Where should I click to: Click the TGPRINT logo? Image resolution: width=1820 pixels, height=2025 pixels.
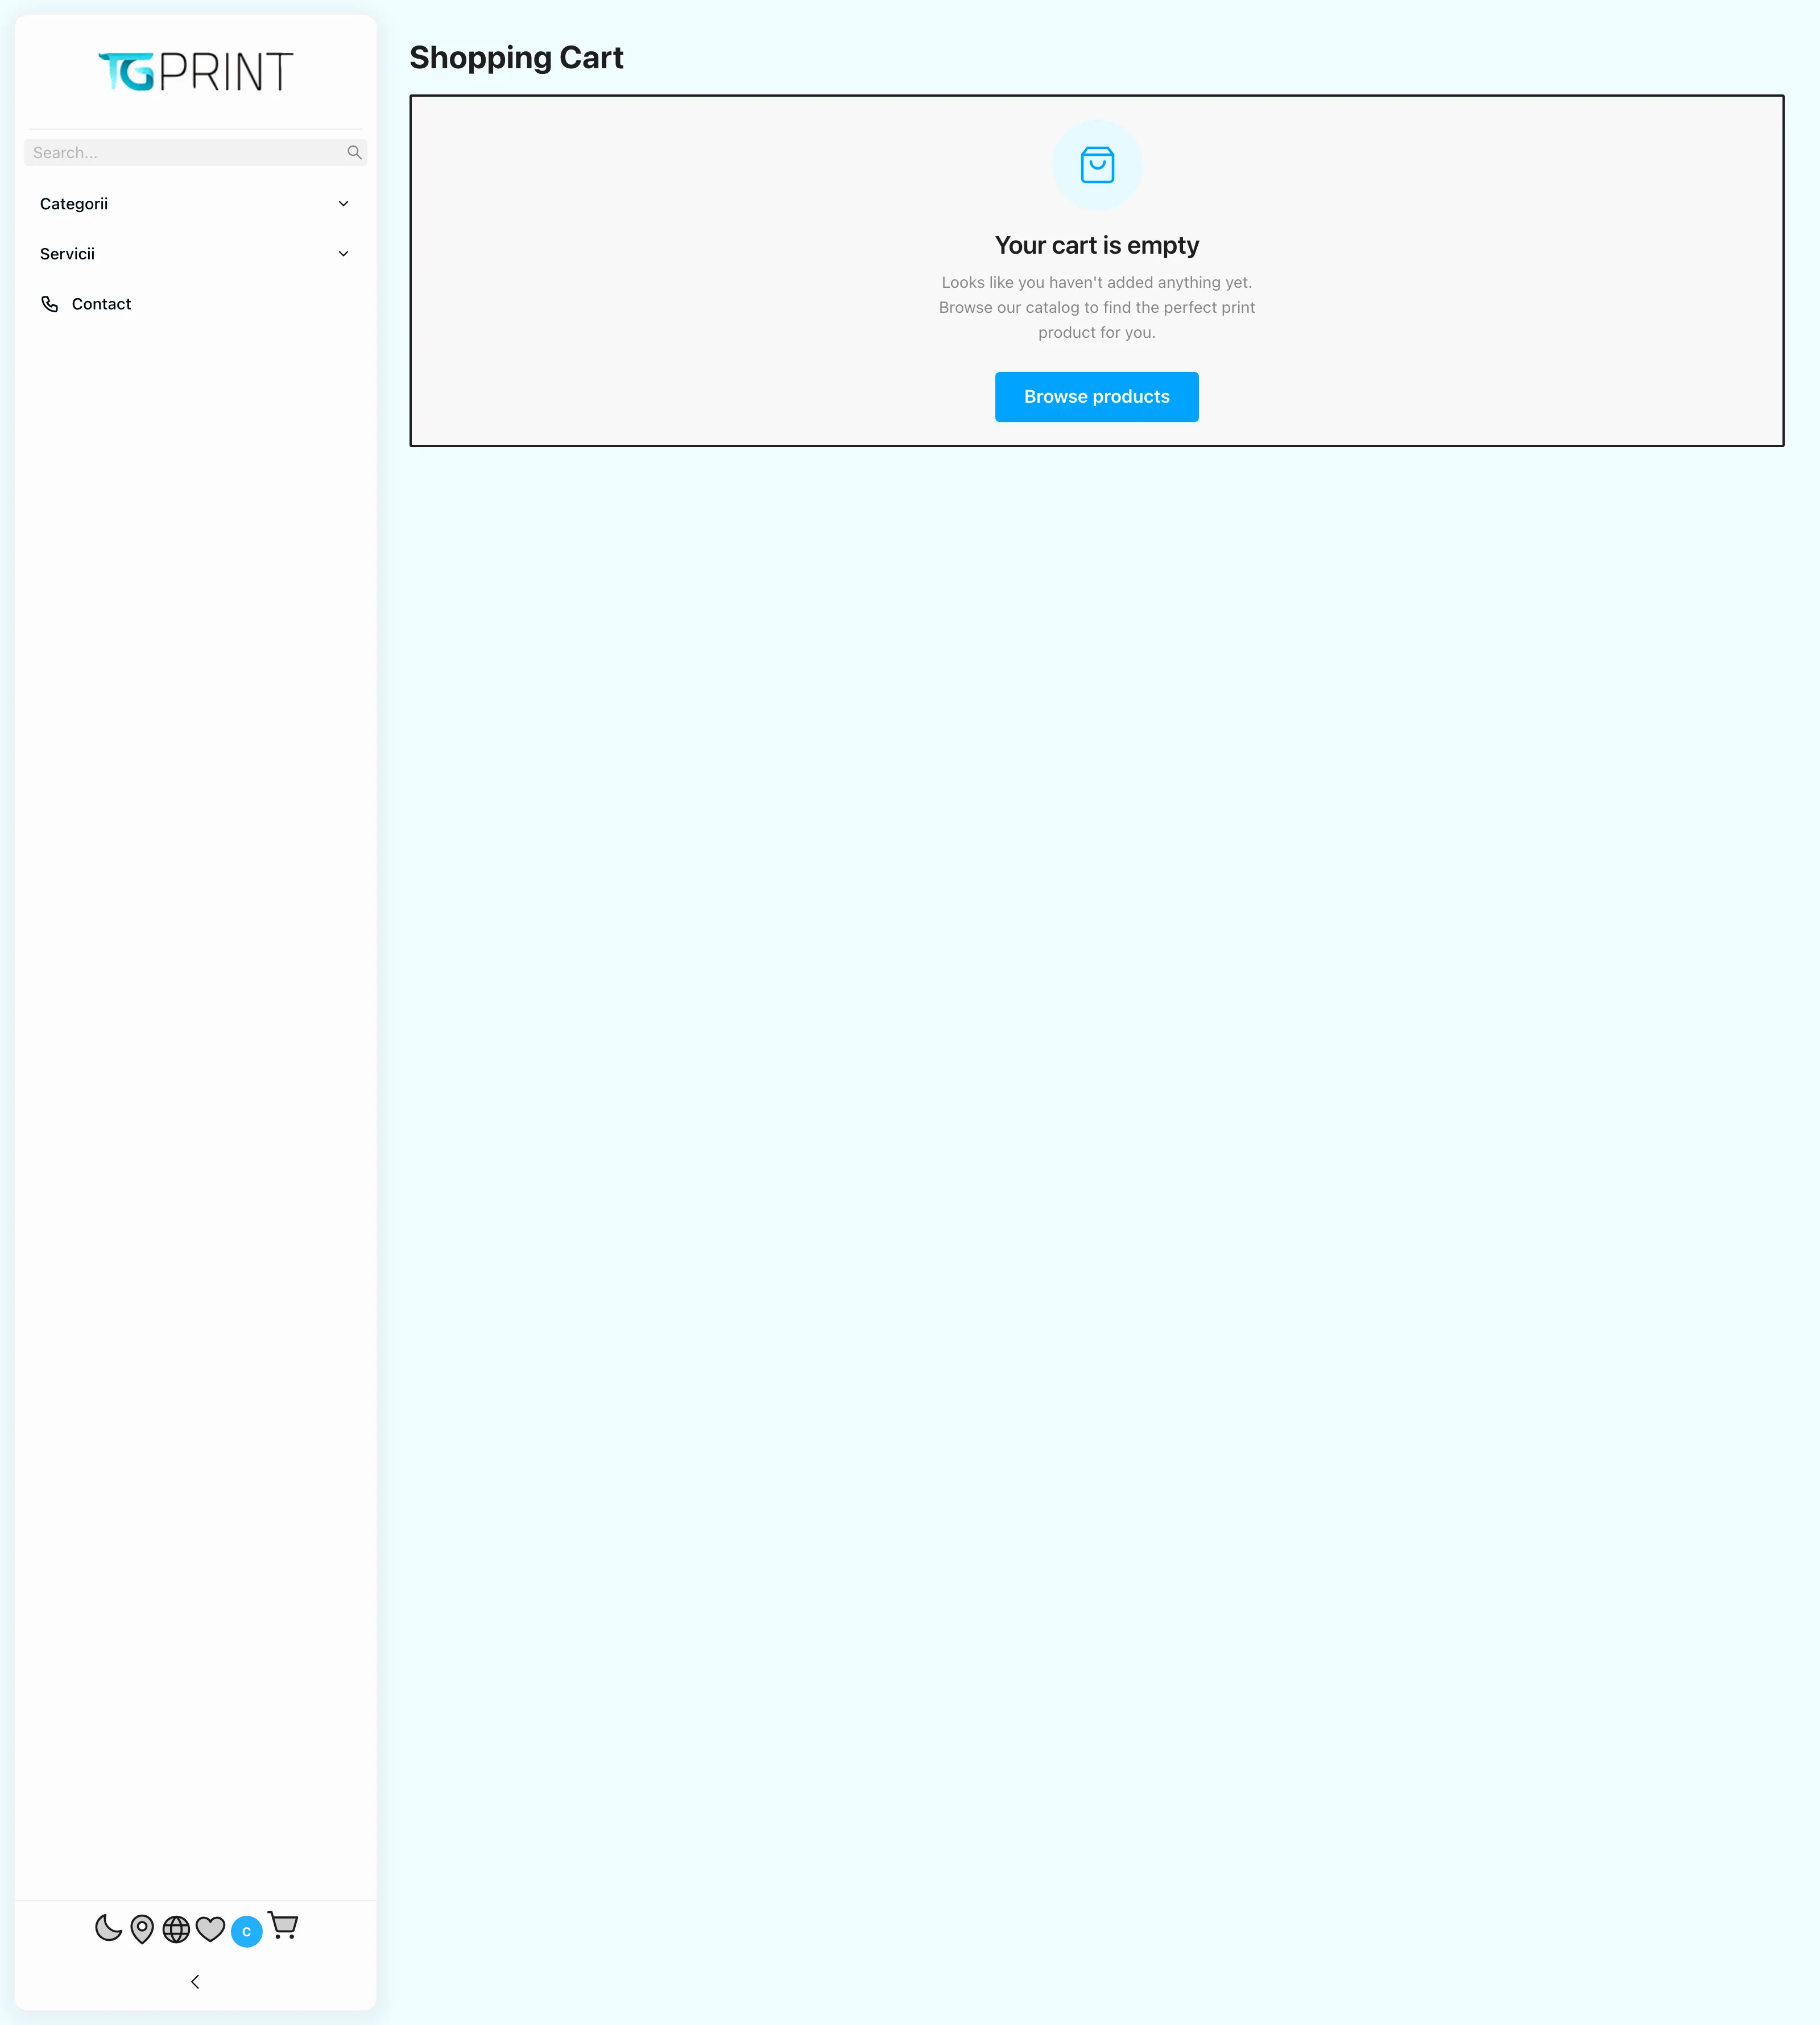click(x=195, y=72)
